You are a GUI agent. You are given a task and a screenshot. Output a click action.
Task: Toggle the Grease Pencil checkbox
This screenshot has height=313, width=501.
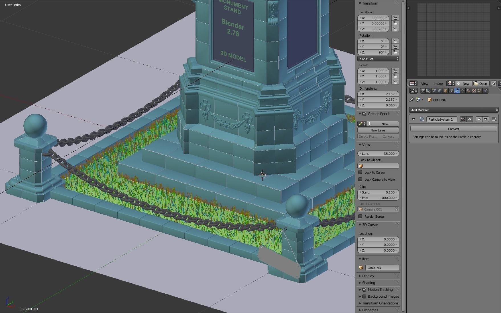(364, 114)
